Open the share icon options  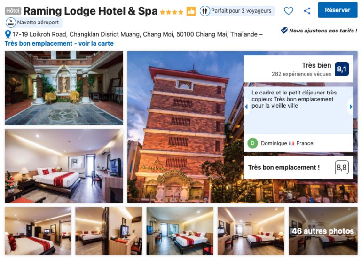click(307, 11)
